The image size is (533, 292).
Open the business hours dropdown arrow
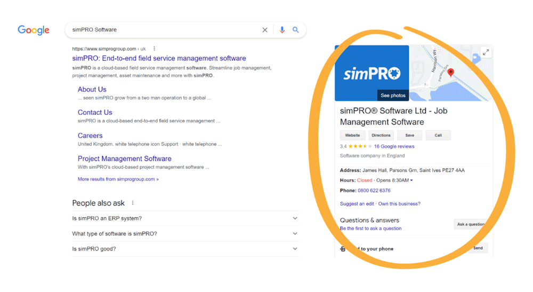pyautogui.click(x=411, y=180)
